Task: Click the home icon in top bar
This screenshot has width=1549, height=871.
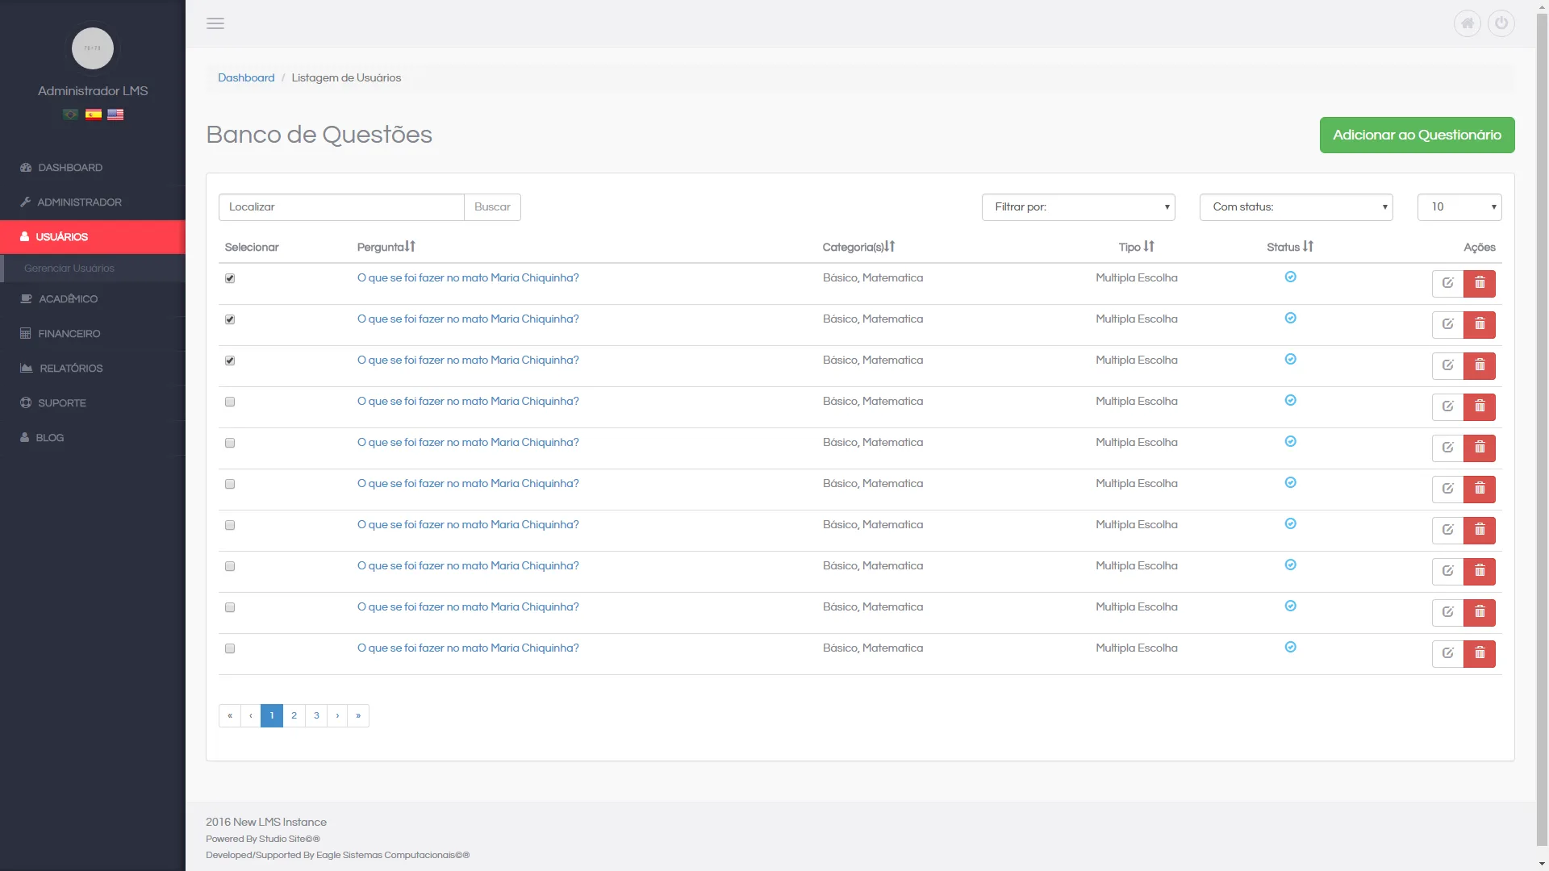Action: tap(1468, 23)
